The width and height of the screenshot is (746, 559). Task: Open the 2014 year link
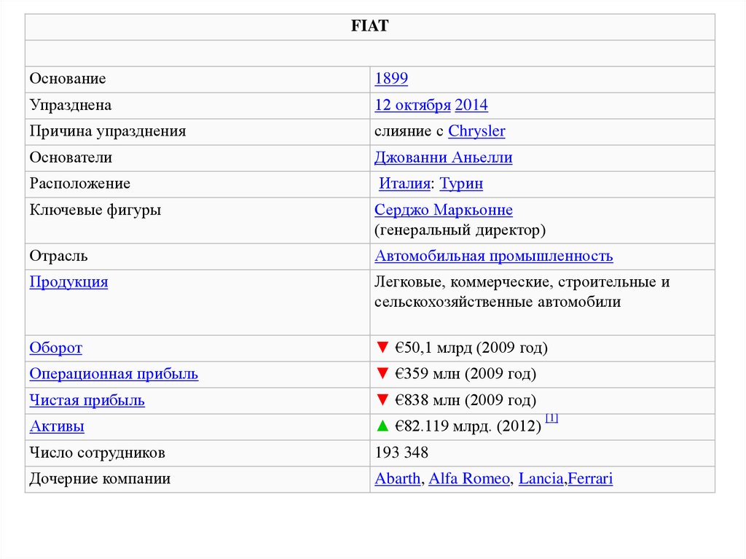coord(471,105)
